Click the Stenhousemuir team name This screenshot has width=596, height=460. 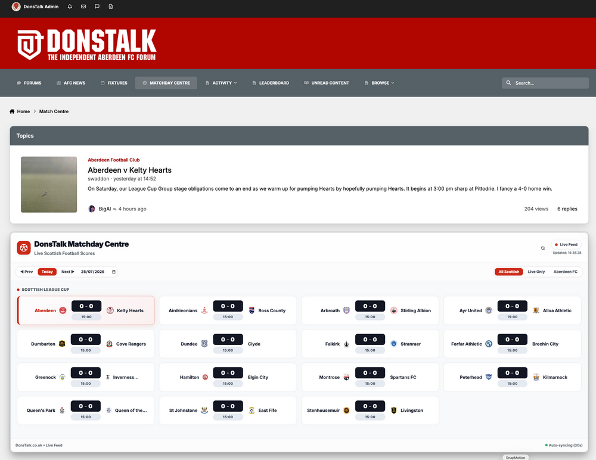324,410
